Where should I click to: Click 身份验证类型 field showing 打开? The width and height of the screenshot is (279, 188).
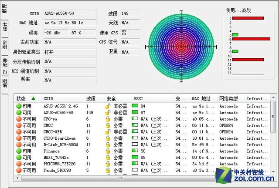(70, 52)
